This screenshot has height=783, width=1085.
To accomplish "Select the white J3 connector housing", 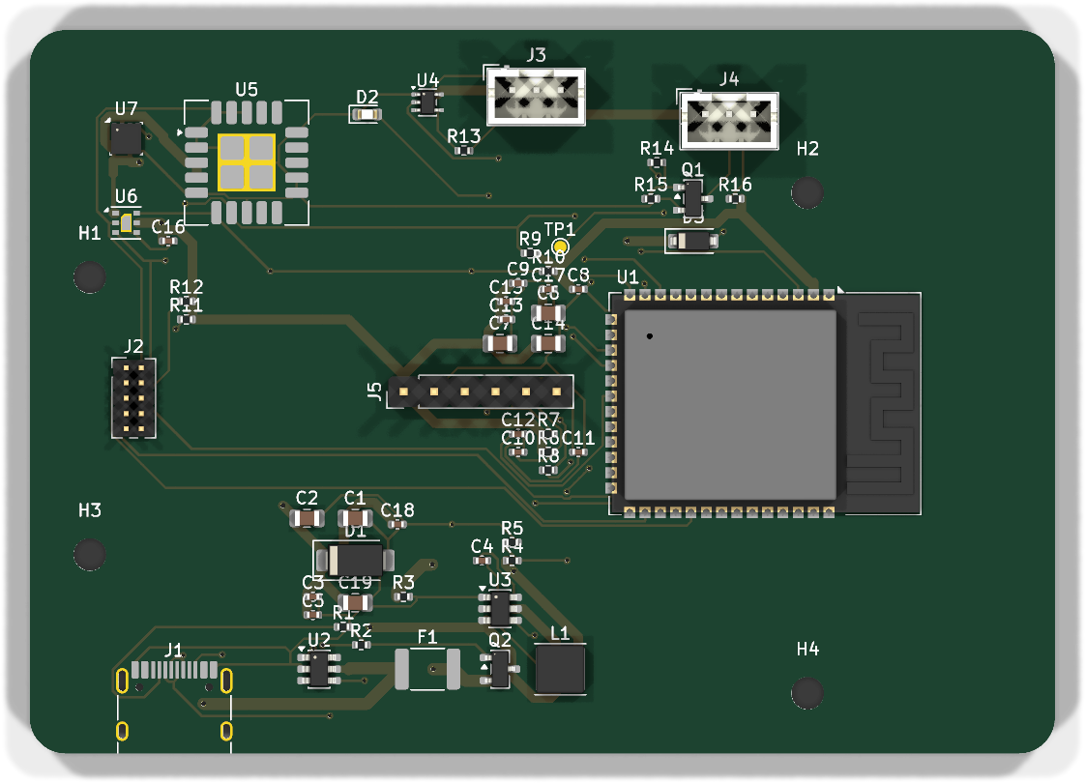I will [x=537, y=96].
